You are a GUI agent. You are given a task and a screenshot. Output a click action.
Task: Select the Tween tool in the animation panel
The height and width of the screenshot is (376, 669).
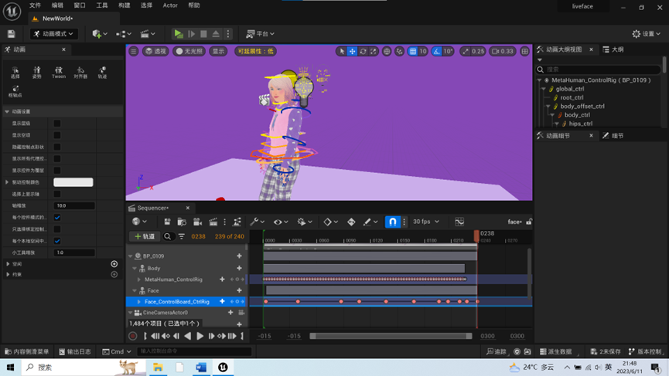[59, 73]
